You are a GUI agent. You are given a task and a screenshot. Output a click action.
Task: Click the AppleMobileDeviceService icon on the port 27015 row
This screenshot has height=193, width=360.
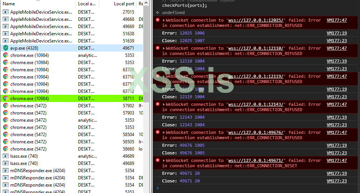[x=6, y=12]
